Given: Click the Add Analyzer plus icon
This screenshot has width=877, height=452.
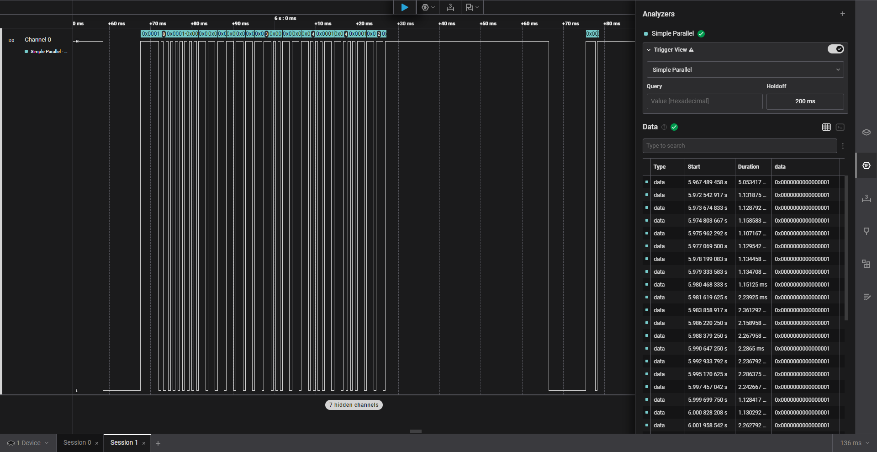Looking at the screenshot, I should (842, 14).
